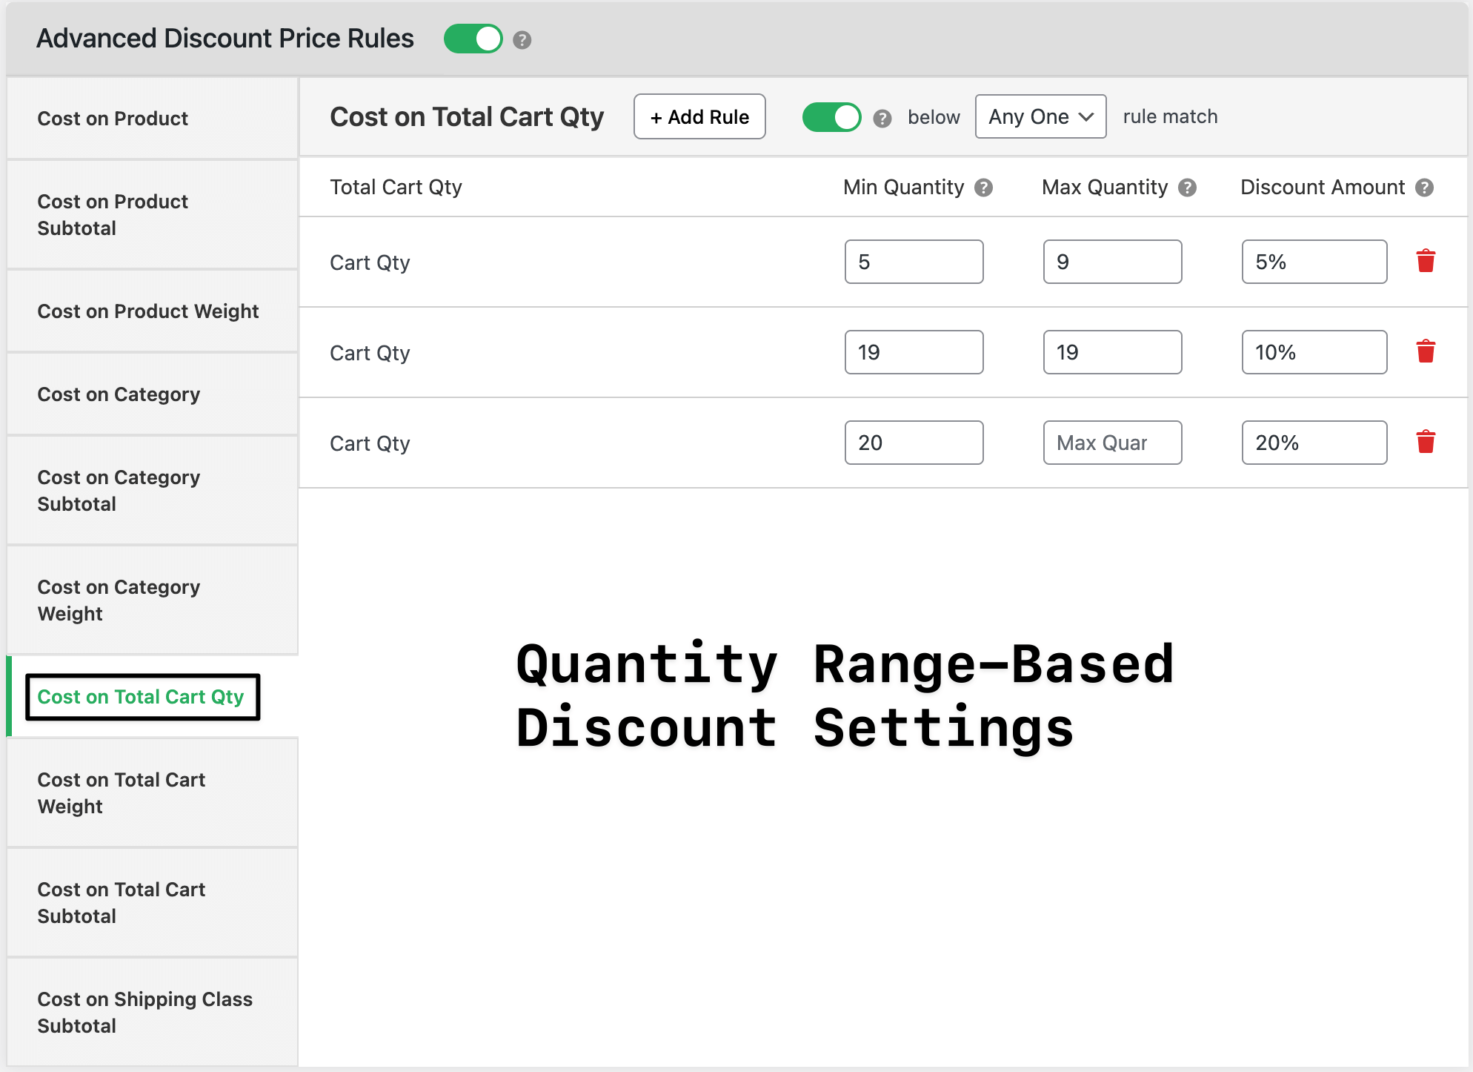The width and height of the screenshot is (1473, 1072).
Task: Go to Cost on Shipping Class Subtotal
Action: (144, 1012)
